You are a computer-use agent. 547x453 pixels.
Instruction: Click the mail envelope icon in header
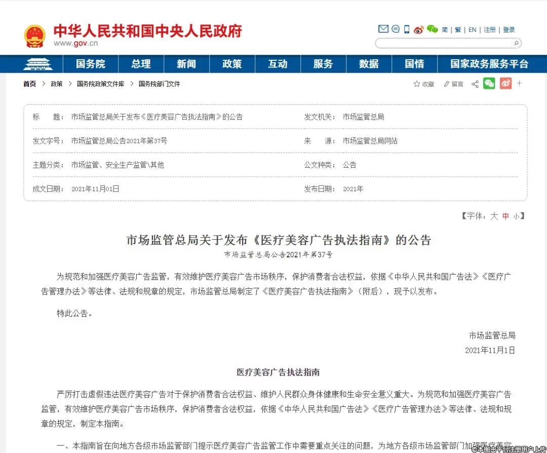[383, 29]
